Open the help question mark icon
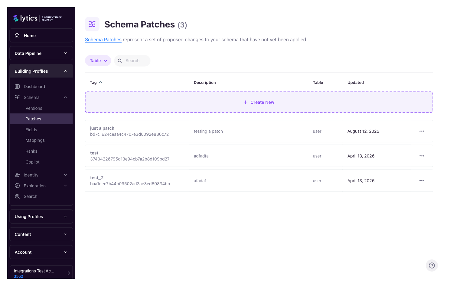 (x=432, y=265)
